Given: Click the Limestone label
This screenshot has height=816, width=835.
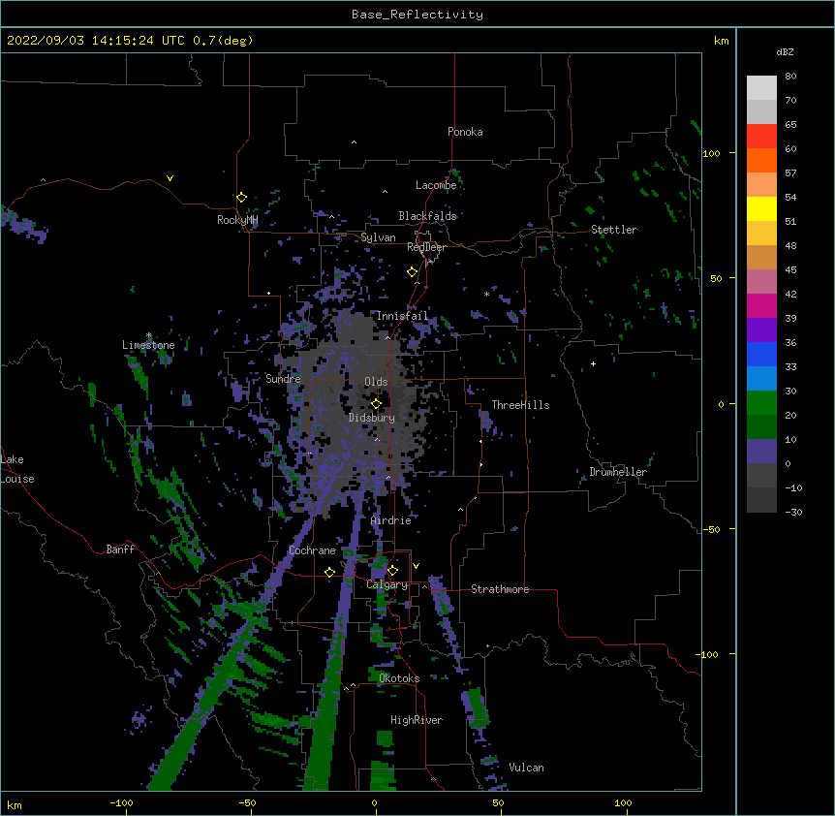Looking at the screenshot, I should point(148,345).
